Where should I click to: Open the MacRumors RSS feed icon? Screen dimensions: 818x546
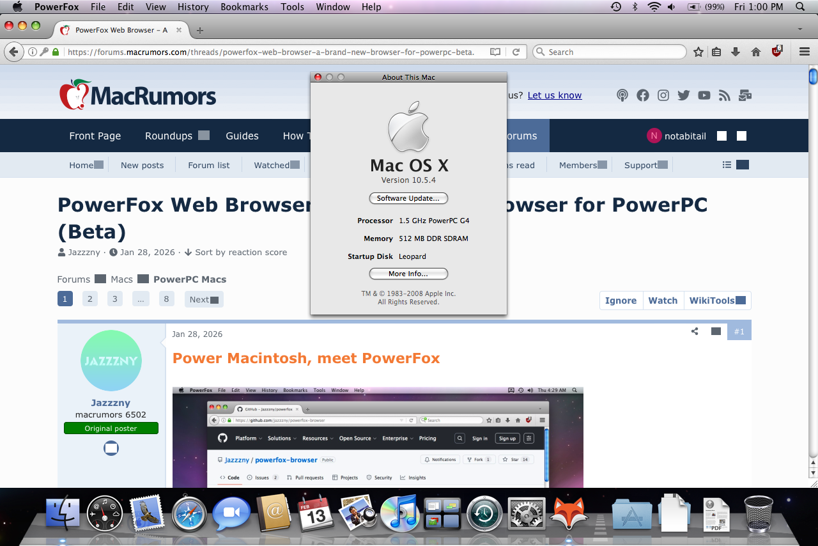[x=724, y=95]
